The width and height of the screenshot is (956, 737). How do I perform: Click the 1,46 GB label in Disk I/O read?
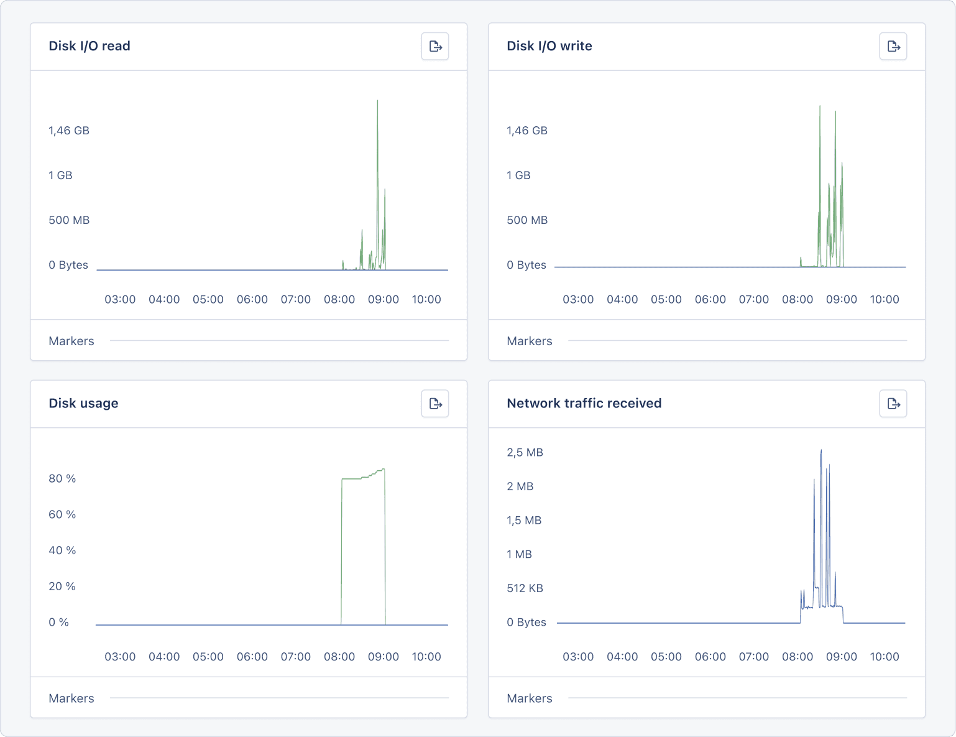[69, 131]
